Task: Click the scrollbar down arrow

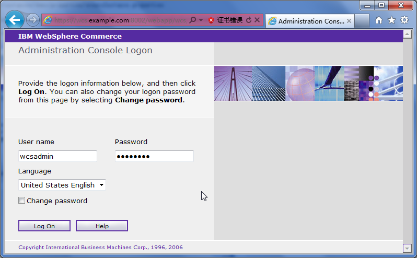Action: pyautogui.click(x=407, y=248)
